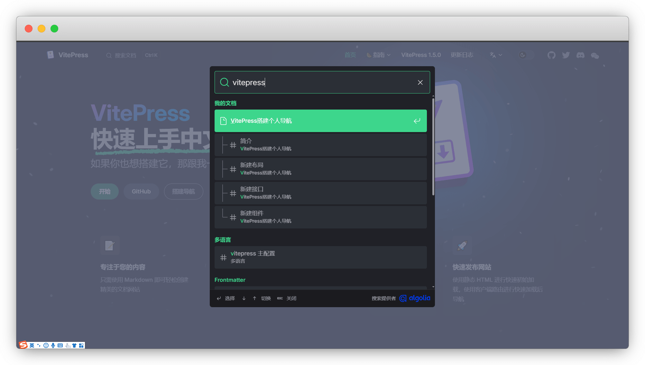Toggle dark mode appearance switch
645x365 pixels.
coord(526,55)
